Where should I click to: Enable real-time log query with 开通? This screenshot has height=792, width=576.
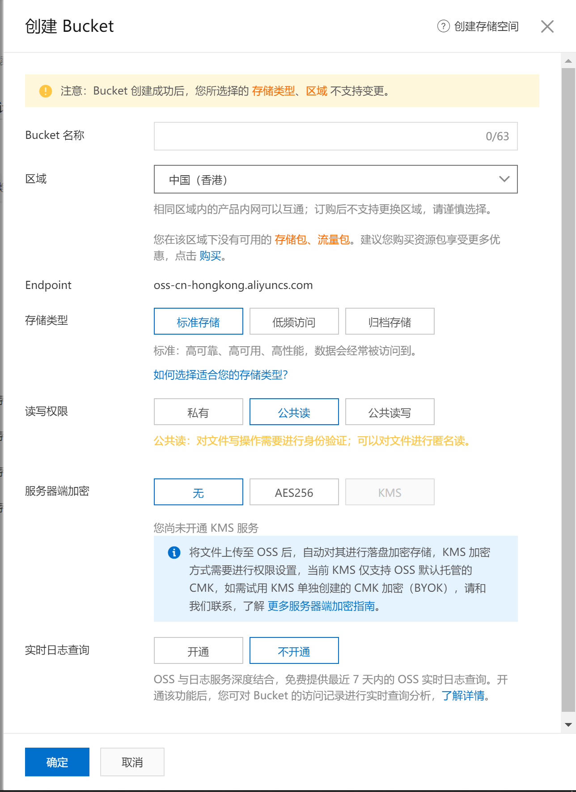pos(198,651)
